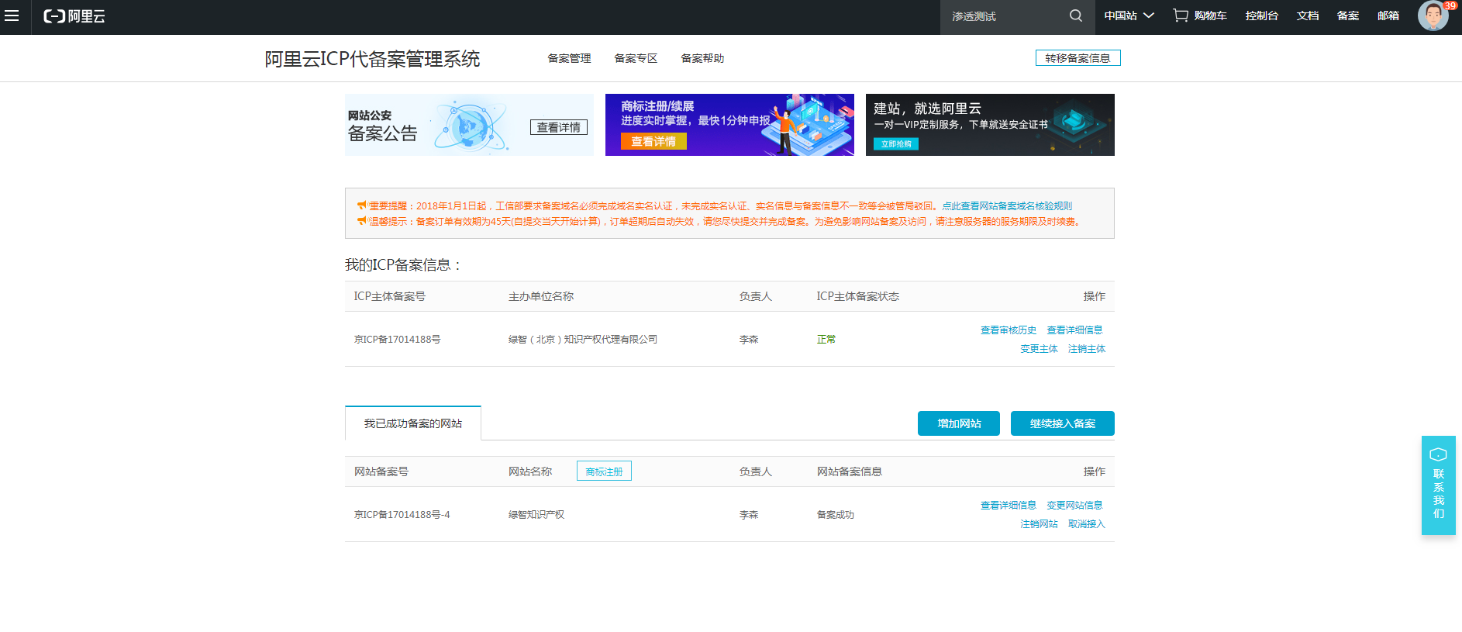Click 查看详细信息 for 绿智知识产权 website

(1009, 506)
